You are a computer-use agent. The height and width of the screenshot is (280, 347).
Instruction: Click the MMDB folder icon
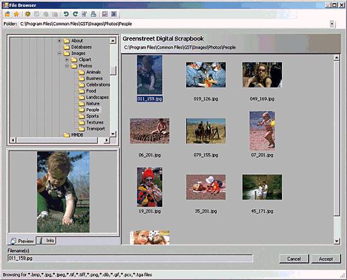(67, 135)
